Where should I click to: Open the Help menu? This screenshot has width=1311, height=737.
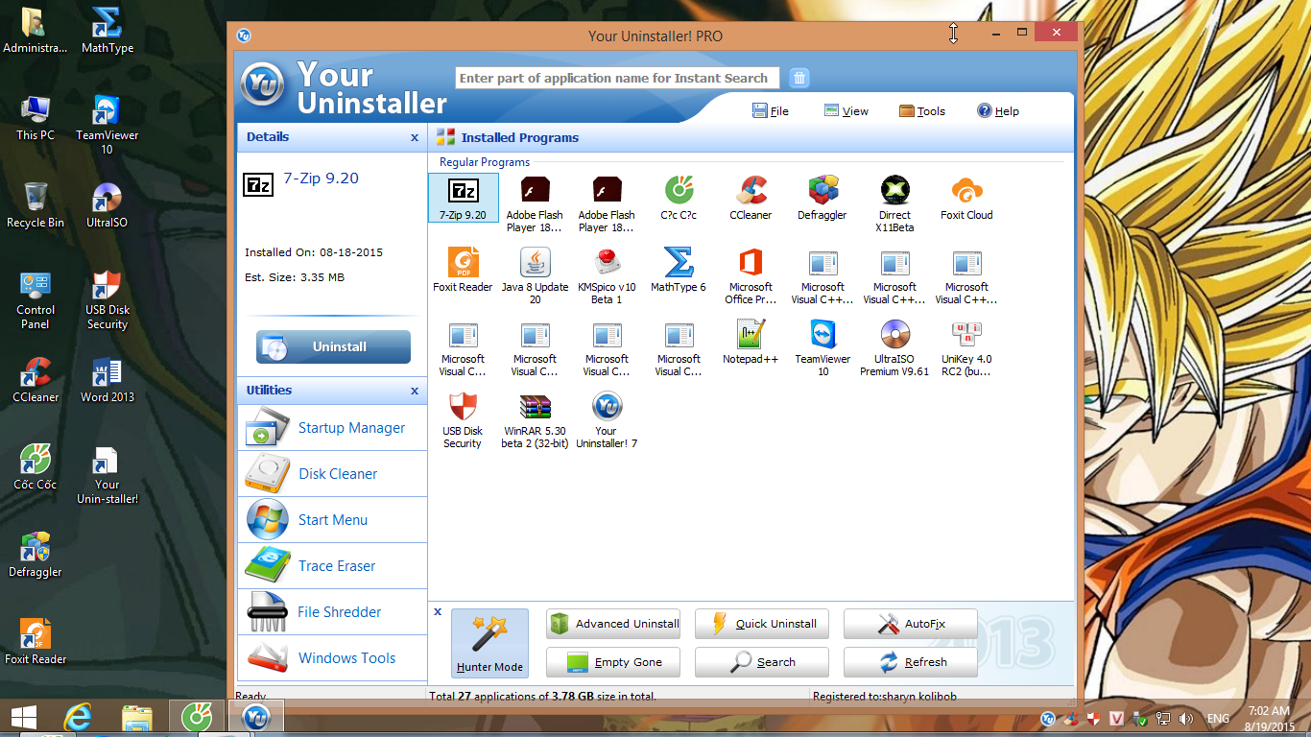pos(998,111)
